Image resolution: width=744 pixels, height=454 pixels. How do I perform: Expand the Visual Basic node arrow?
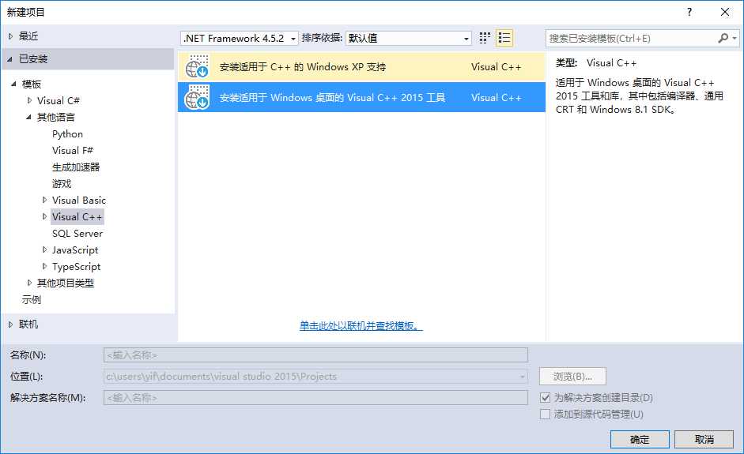click(x=44, y=200)
